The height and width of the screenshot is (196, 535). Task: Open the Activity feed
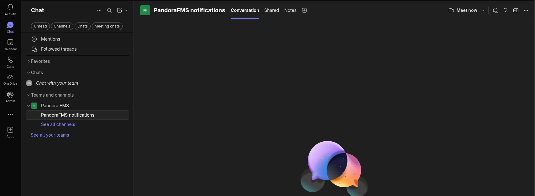click(10, 10)
